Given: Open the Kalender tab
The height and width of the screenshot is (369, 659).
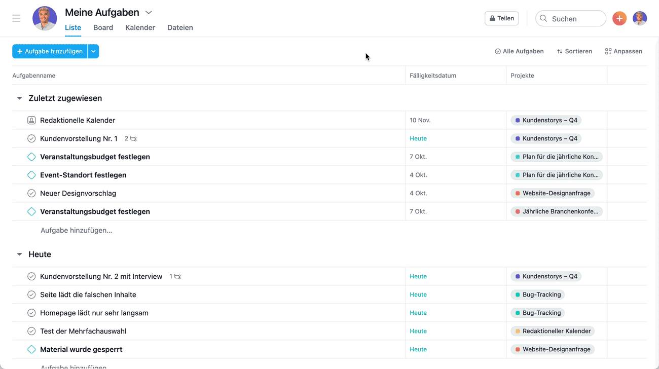Looking at the screenshot, I should click(140, 27).
